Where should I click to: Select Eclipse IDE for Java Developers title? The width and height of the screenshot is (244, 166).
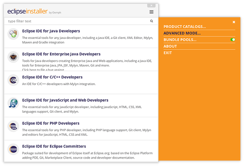coord(51,31)
